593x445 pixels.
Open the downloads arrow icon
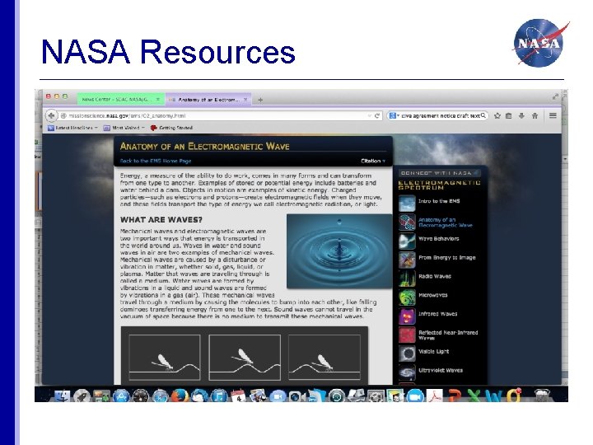tap(521, 116)
